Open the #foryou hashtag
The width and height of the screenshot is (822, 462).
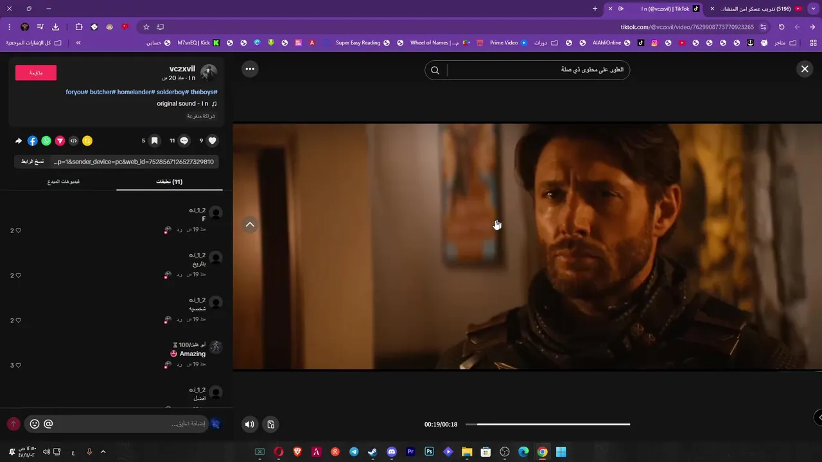(x=76, y=92)
